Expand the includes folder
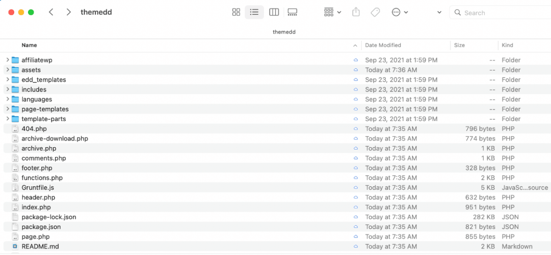 (x=7, y=89)
